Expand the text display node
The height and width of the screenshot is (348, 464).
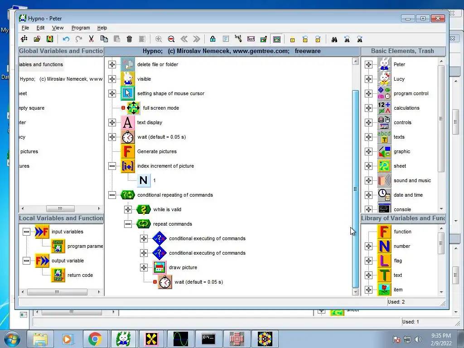coord(112,122)
